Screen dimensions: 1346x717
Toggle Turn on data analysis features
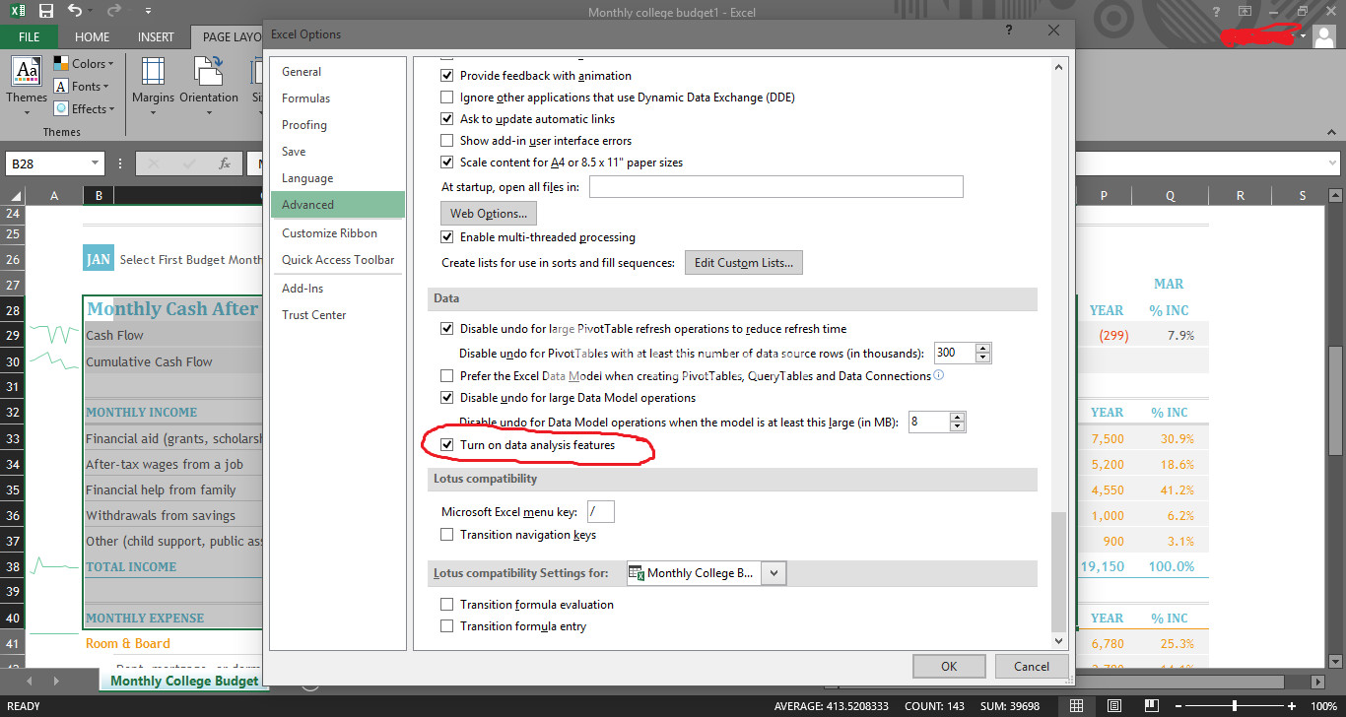click(x=447, y=445)
